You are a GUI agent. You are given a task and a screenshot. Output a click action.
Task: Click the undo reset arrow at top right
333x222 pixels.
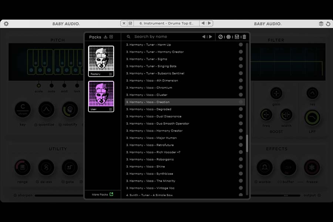pos(328,24)
